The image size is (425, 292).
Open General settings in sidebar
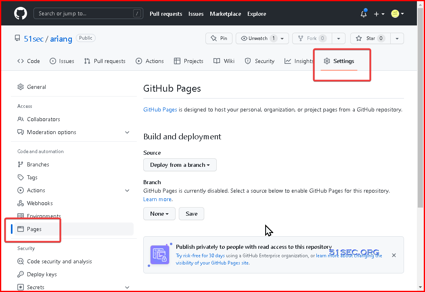74,87
